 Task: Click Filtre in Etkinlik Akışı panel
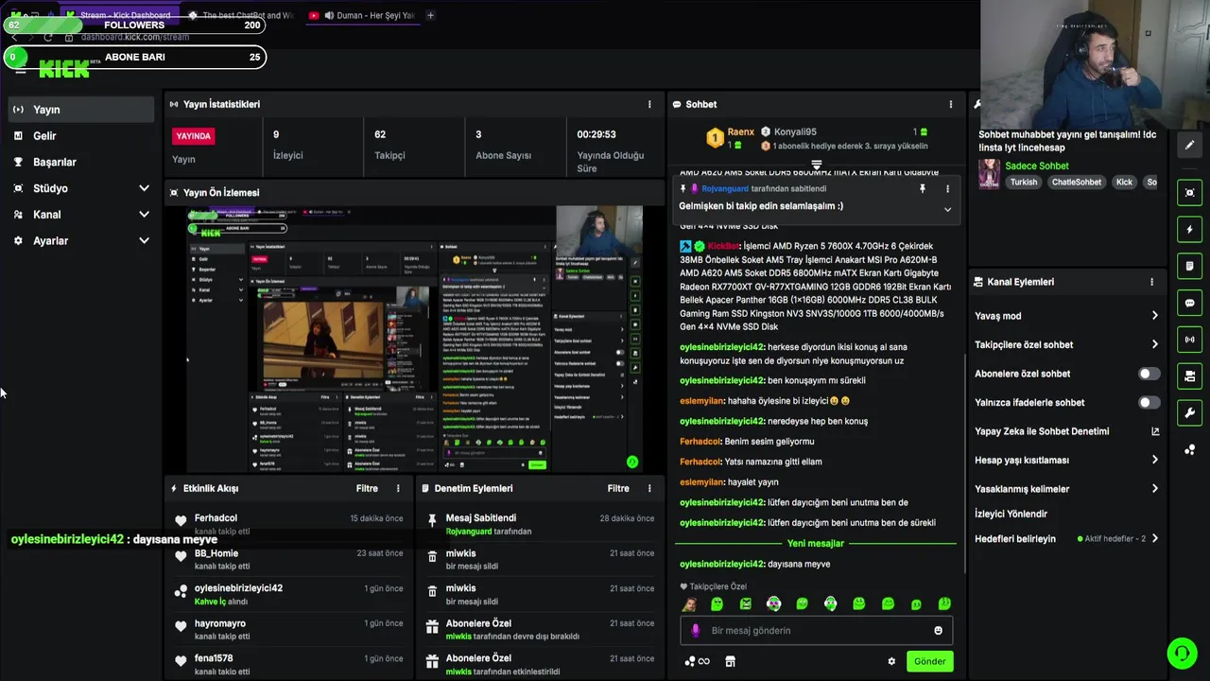point(367,488)
